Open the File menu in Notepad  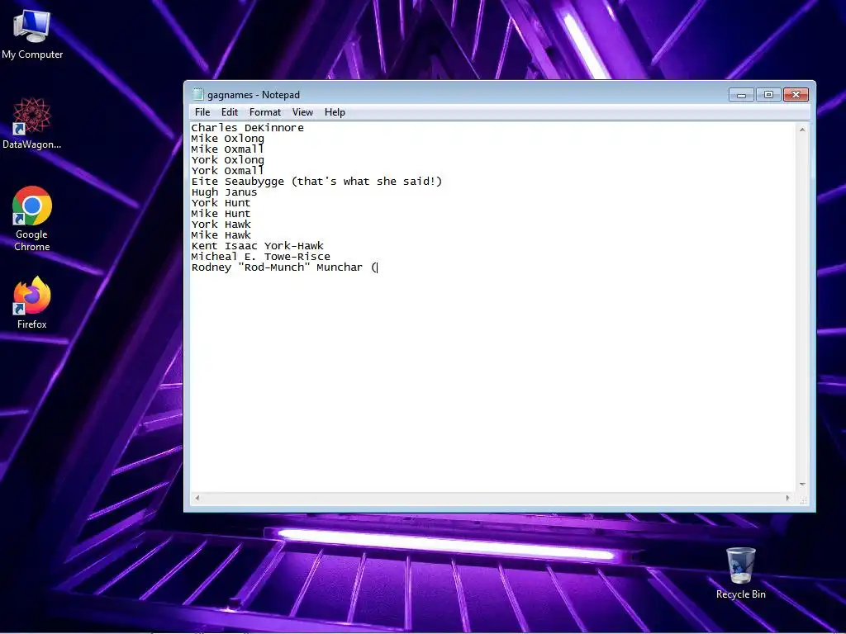click(x=202, y=112)
